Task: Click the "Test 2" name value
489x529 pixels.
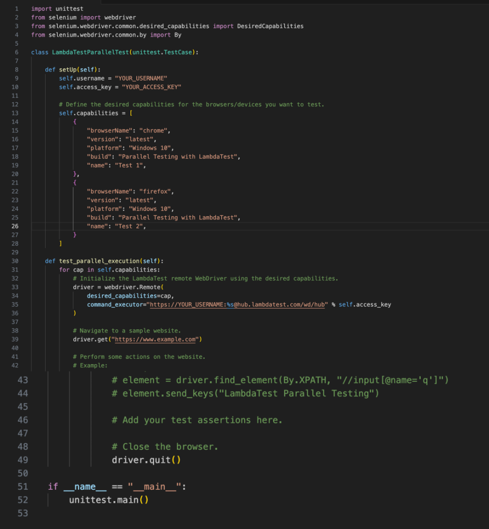Action: (x=128, y=226)
